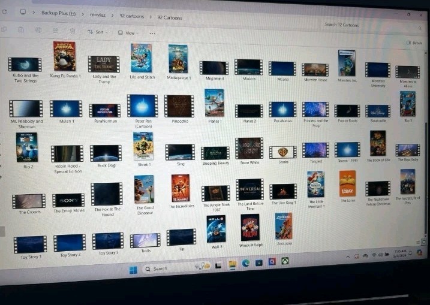Select the Wall-E poster file
The width and height of the screenshot is (430, 305).
[216, 229]
